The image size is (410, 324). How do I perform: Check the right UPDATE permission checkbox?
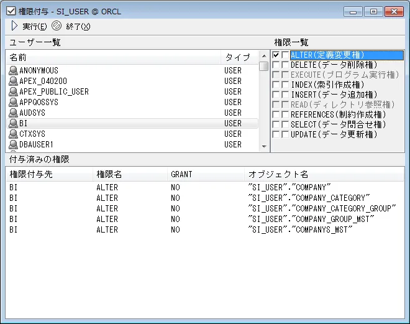285,134
